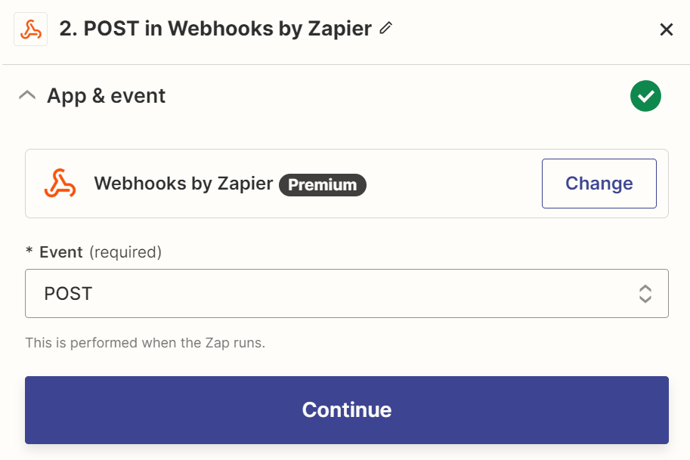Click the Webhooks by Zapier app name
Viewport: 690px width, 460px height.
[183, 184]
